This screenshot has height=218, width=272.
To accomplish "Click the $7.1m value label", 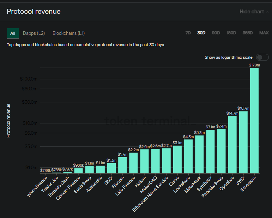I will [210, 127].
